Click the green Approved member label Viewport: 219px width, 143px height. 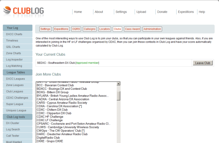(87, 63)
